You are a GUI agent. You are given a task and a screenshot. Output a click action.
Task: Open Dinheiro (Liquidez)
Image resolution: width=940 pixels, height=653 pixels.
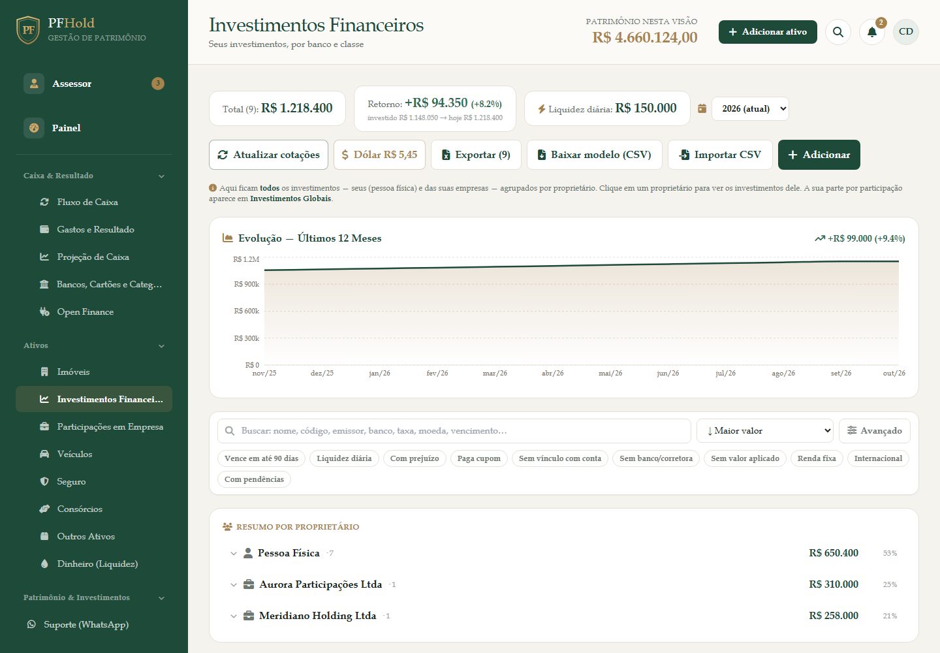(x=94, y=564)
